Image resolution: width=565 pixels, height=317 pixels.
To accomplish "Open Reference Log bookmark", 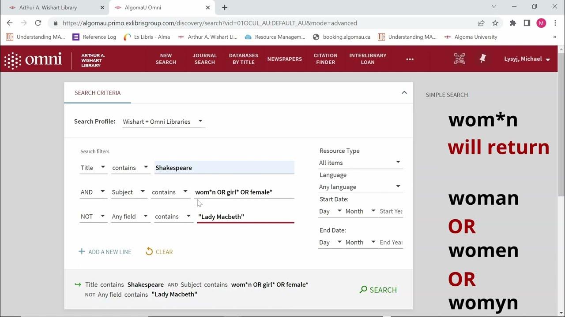I will pyautogui.click(x=94, y=37).
